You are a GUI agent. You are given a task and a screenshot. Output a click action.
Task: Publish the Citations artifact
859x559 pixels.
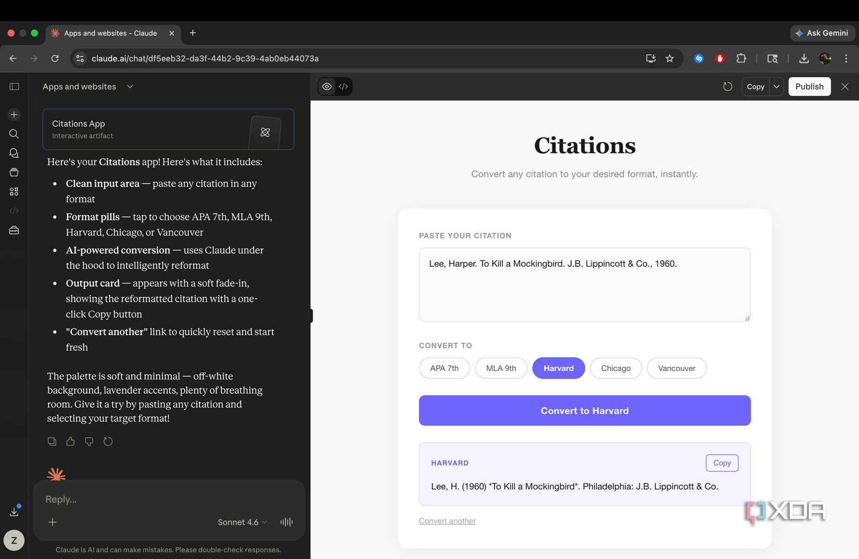coord(809,86)
